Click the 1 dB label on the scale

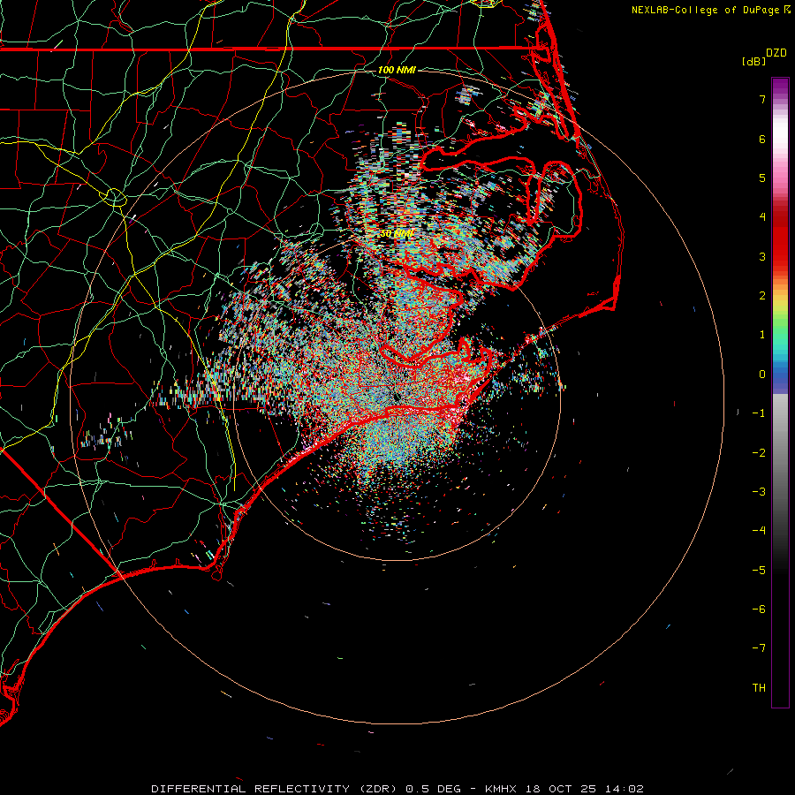(x=762, y=335)
